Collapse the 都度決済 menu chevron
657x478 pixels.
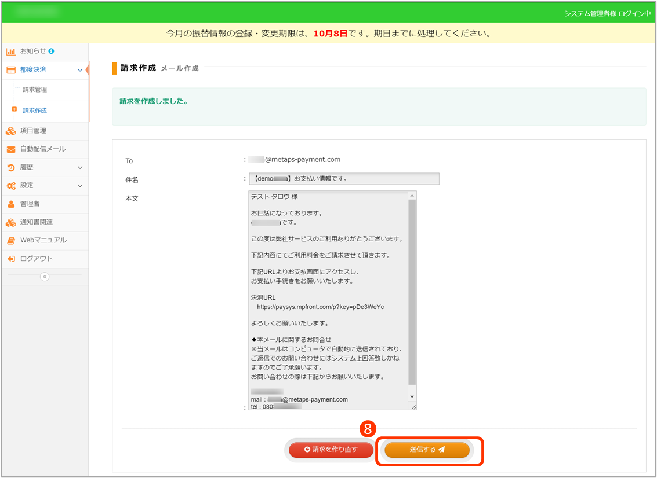80,70
